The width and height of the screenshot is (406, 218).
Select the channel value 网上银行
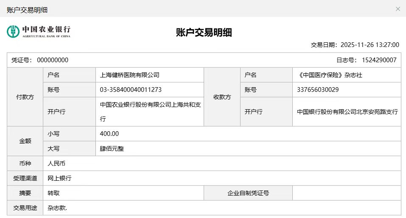tap(59, 178)
